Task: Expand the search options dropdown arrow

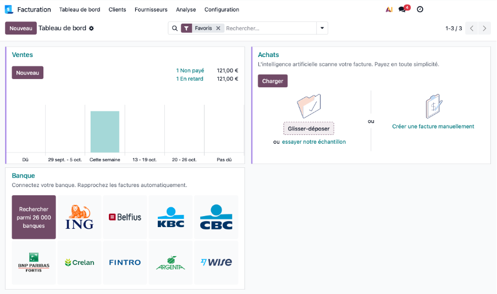Action: click(322, 28)
